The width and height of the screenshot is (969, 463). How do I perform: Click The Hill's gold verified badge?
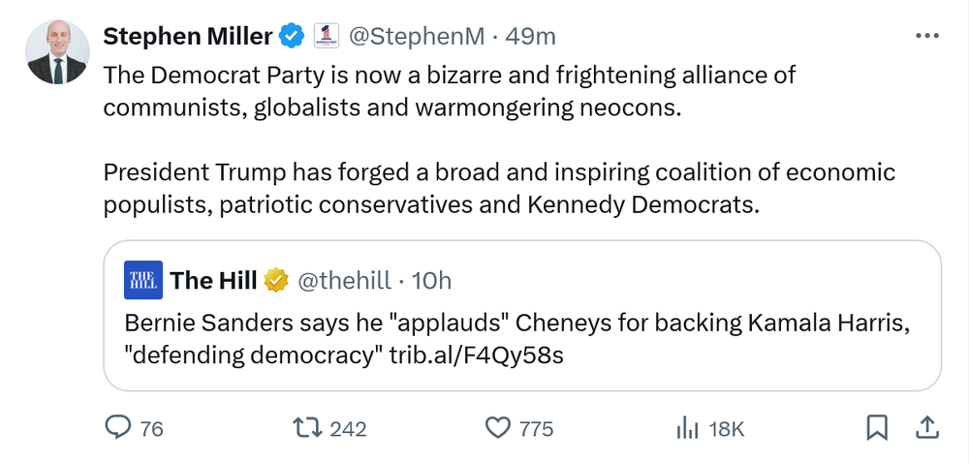coord(276,281)
